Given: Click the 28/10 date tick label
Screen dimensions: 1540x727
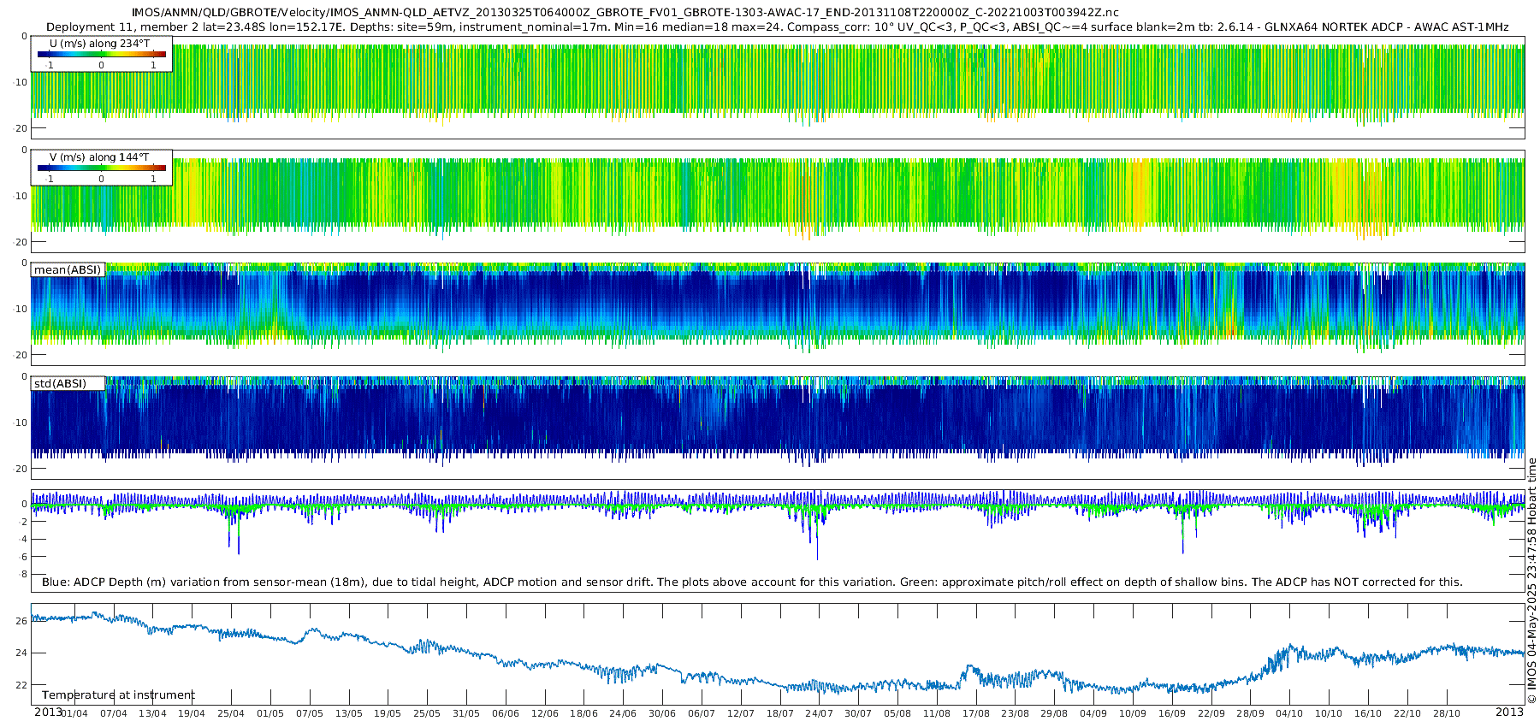Looking at the screenshot, I should pyautogui.click(x=1446, y=713).
